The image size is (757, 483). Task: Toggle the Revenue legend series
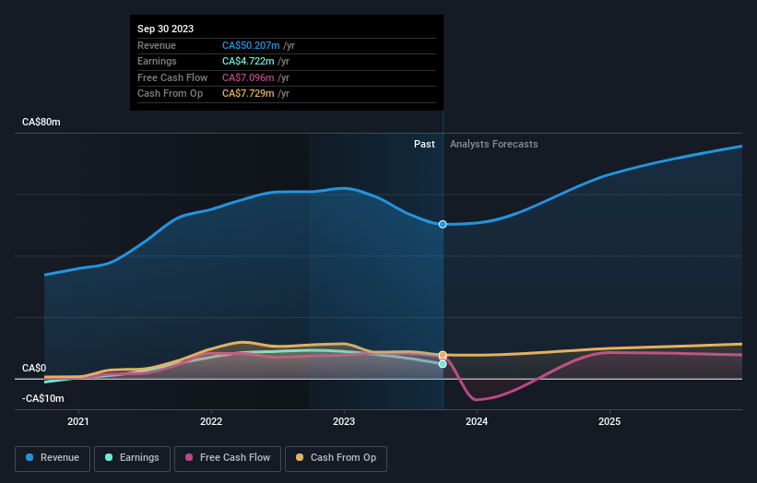pyautogui.click(x=53, y=458)
